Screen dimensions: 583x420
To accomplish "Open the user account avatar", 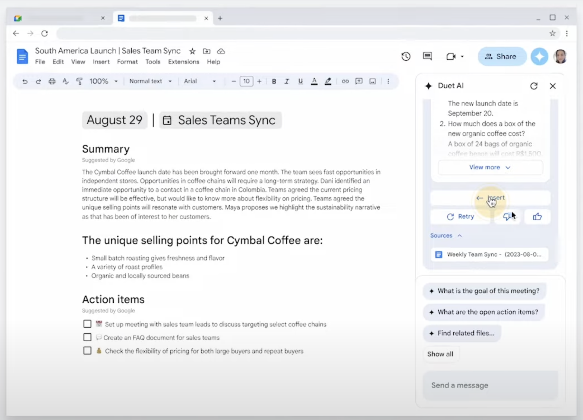I will click(x=560, y=57).
